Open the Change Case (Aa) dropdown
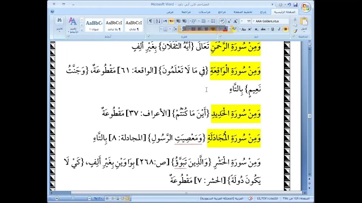 [x=243, y=29]
